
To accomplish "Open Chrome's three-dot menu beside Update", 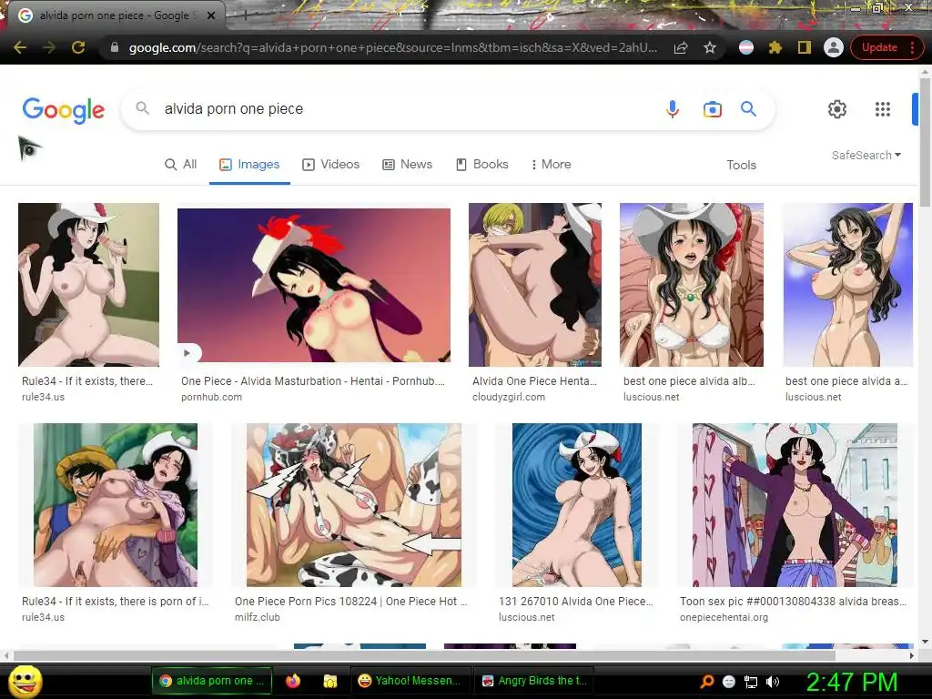I will [912, 47].
